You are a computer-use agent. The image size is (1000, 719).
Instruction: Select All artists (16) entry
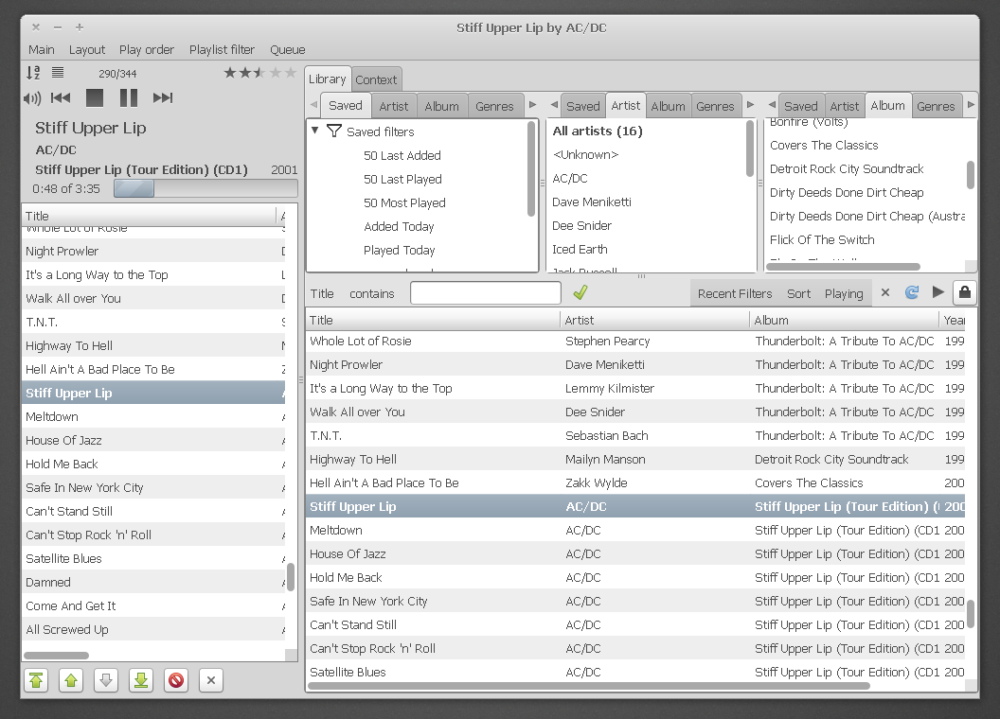[x=597, y=131]
